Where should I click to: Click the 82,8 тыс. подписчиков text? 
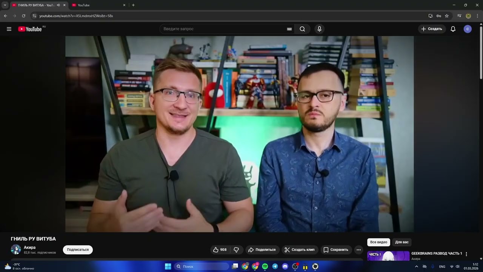[40, 252]
